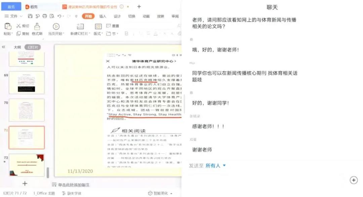Click the Reset (重置) button
Screen dimensions: 363x197
coord(113,26)
